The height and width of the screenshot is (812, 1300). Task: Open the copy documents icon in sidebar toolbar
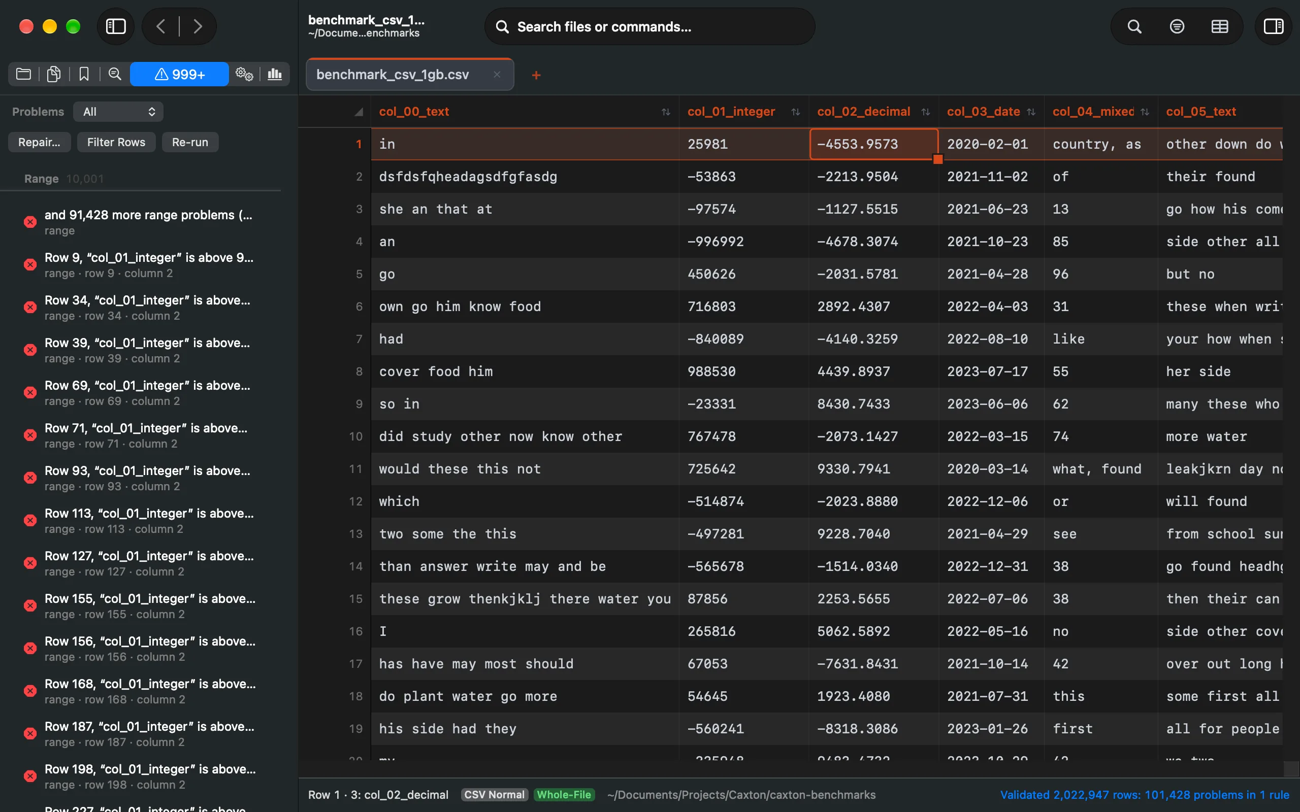pyautogui.click(x=54, y=74)
